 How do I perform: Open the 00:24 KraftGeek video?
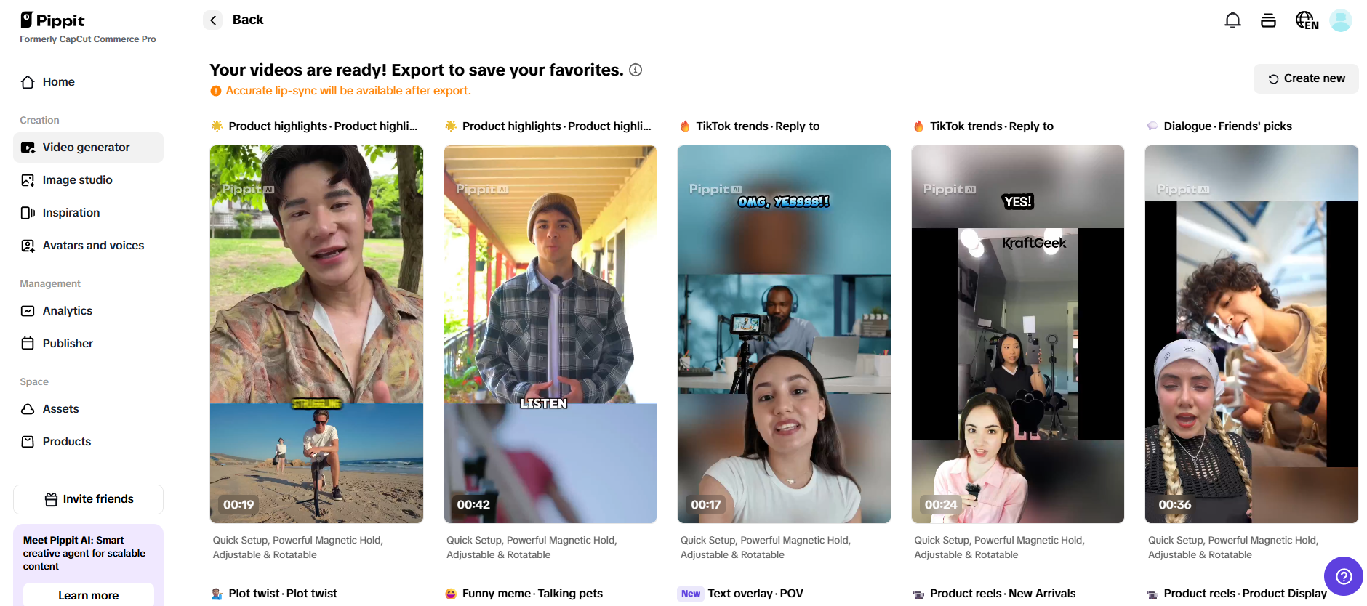[x=1018, y=334]
